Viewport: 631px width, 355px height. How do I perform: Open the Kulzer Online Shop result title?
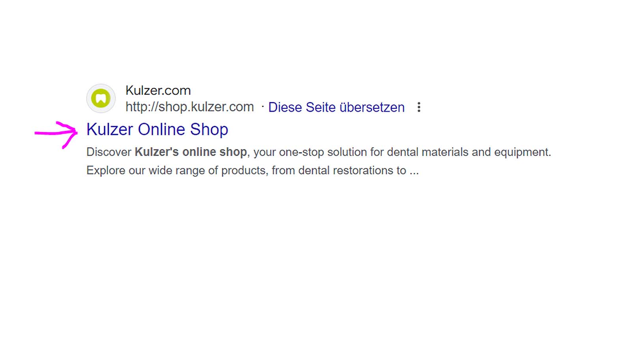tap(157, 129)
